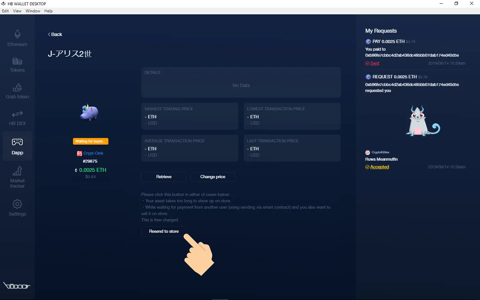This screenshot has width=480, height=300.
Task: Open the Tokens section icon
Action: [17, 61]
